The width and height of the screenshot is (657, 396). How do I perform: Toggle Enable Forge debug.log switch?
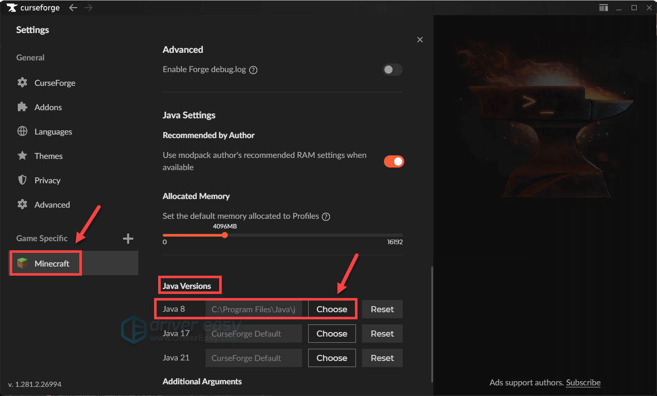coord(393,70)
